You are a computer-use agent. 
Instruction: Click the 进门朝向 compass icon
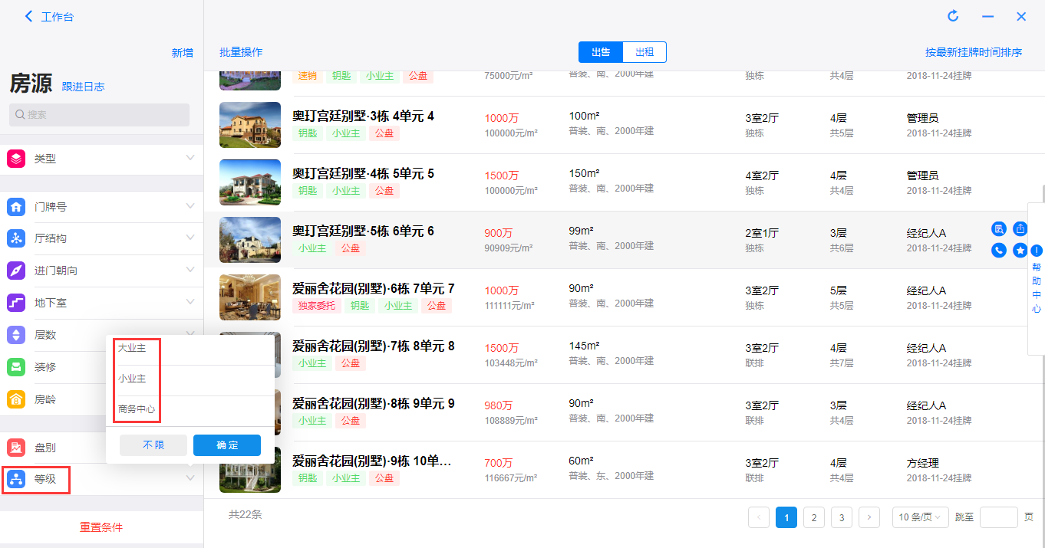click(16, 271)
